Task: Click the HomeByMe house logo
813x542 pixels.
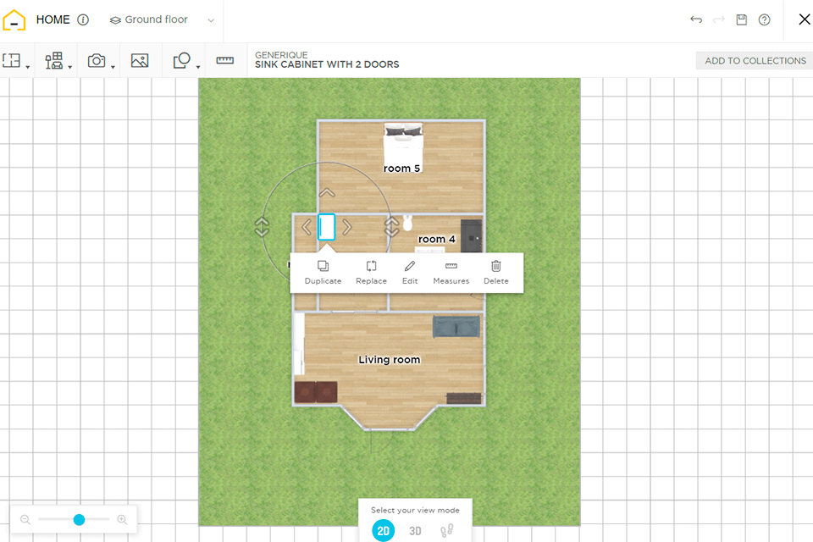Action: coord(14,20)
